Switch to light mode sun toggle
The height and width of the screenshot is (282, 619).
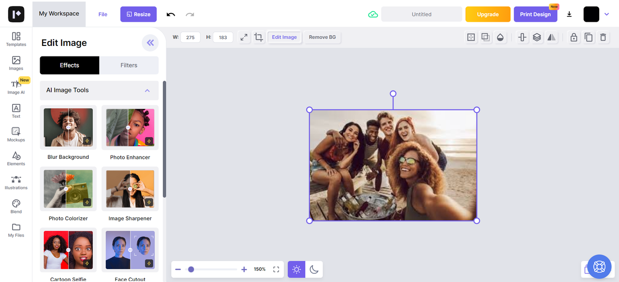(x=296, y=269)
